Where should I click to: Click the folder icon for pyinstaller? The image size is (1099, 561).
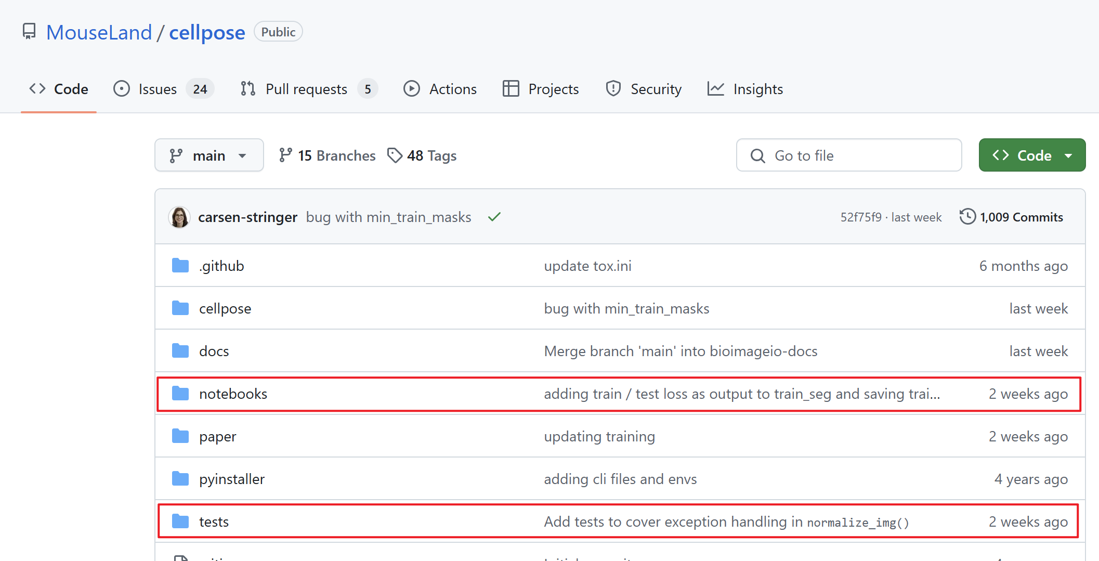click(180, 479)
